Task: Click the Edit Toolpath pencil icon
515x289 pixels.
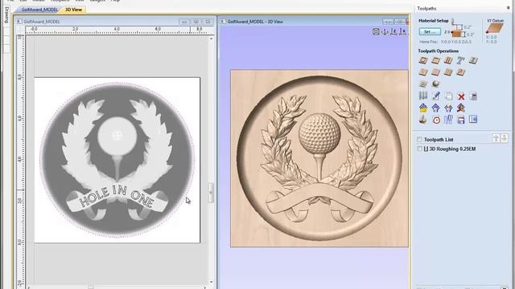Action: click(x=435, y=96)
